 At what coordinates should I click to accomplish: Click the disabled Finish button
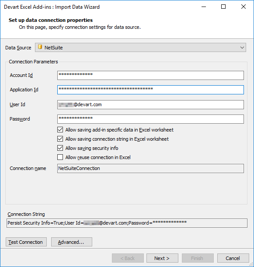(x=198, y=258)
